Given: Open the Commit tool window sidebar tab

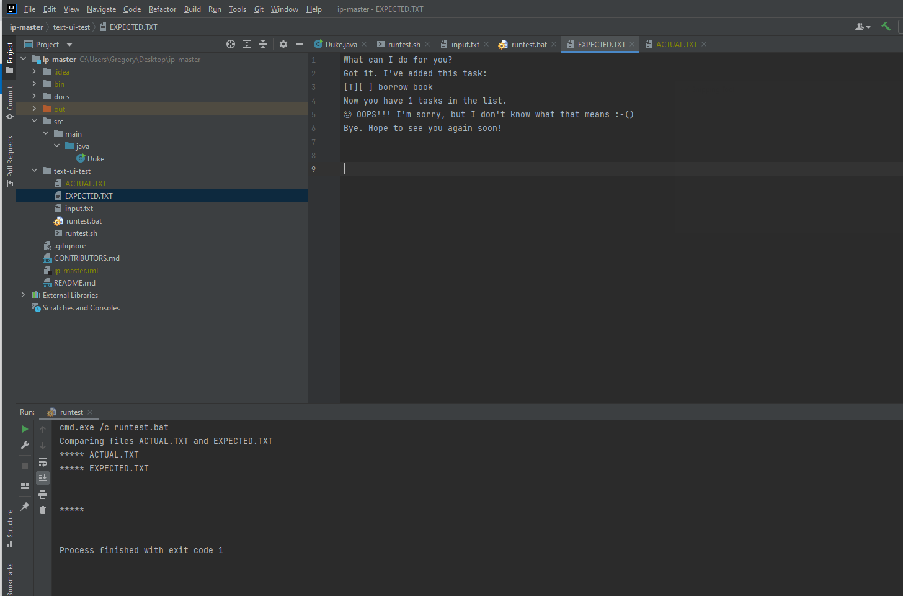Looking at the screenshot, I should tap(9, 102).
